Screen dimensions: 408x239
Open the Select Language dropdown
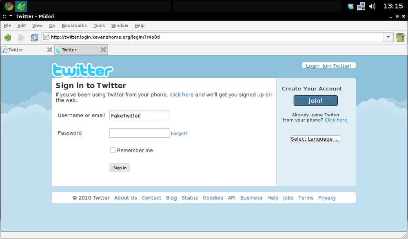315,139
